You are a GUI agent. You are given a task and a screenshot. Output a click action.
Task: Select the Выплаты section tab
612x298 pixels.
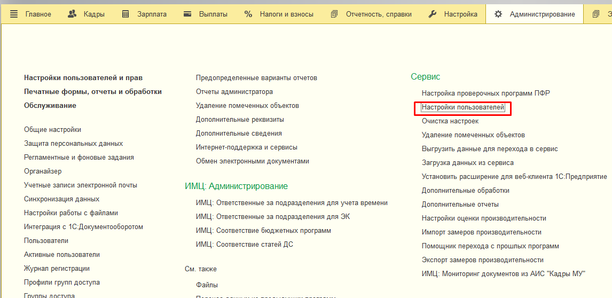click(213, 14)
